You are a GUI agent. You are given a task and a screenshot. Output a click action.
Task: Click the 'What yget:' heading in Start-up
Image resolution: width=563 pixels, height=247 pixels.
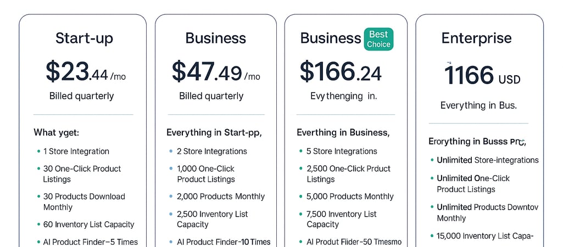(57, 133)
